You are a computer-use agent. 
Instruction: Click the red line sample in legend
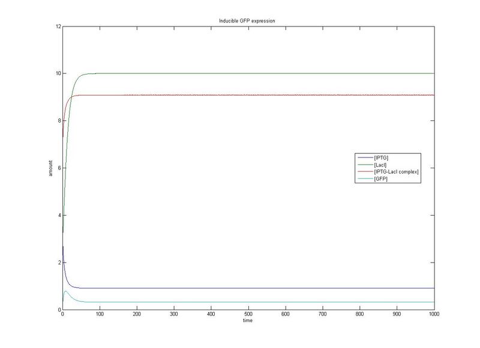pos(364,172)
